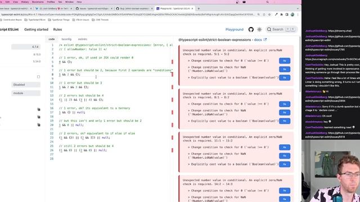The width and height of the screenshot is (360, 202).
Task: Bookmark this page with the star icon
Action: coord(269,15)
